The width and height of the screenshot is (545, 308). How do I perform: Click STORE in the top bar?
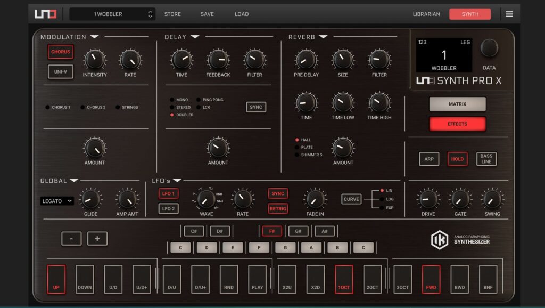pos(172,14)
